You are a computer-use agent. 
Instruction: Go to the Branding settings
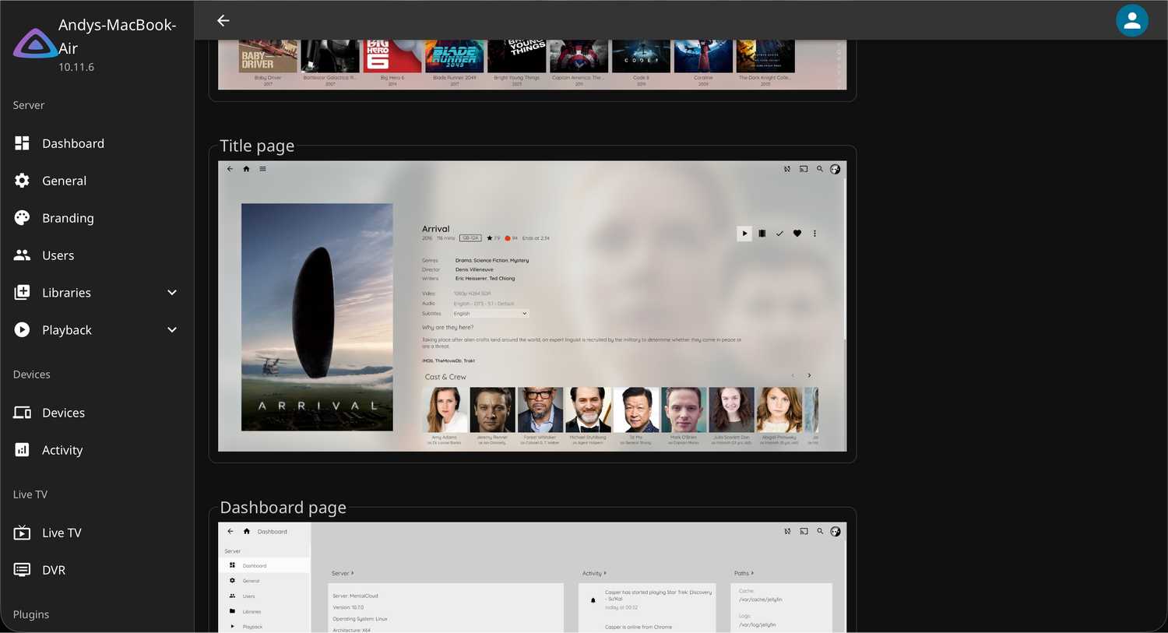pos(97,218)
